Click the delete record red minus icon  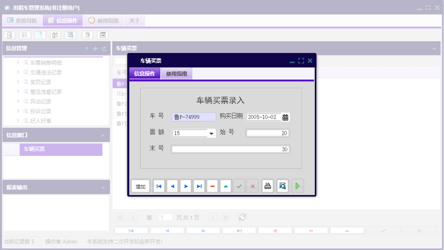(212, 186)
